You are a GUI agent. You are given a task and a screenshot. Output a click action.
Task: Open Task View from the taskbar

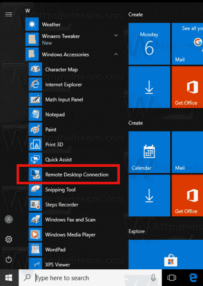point(171,277)
